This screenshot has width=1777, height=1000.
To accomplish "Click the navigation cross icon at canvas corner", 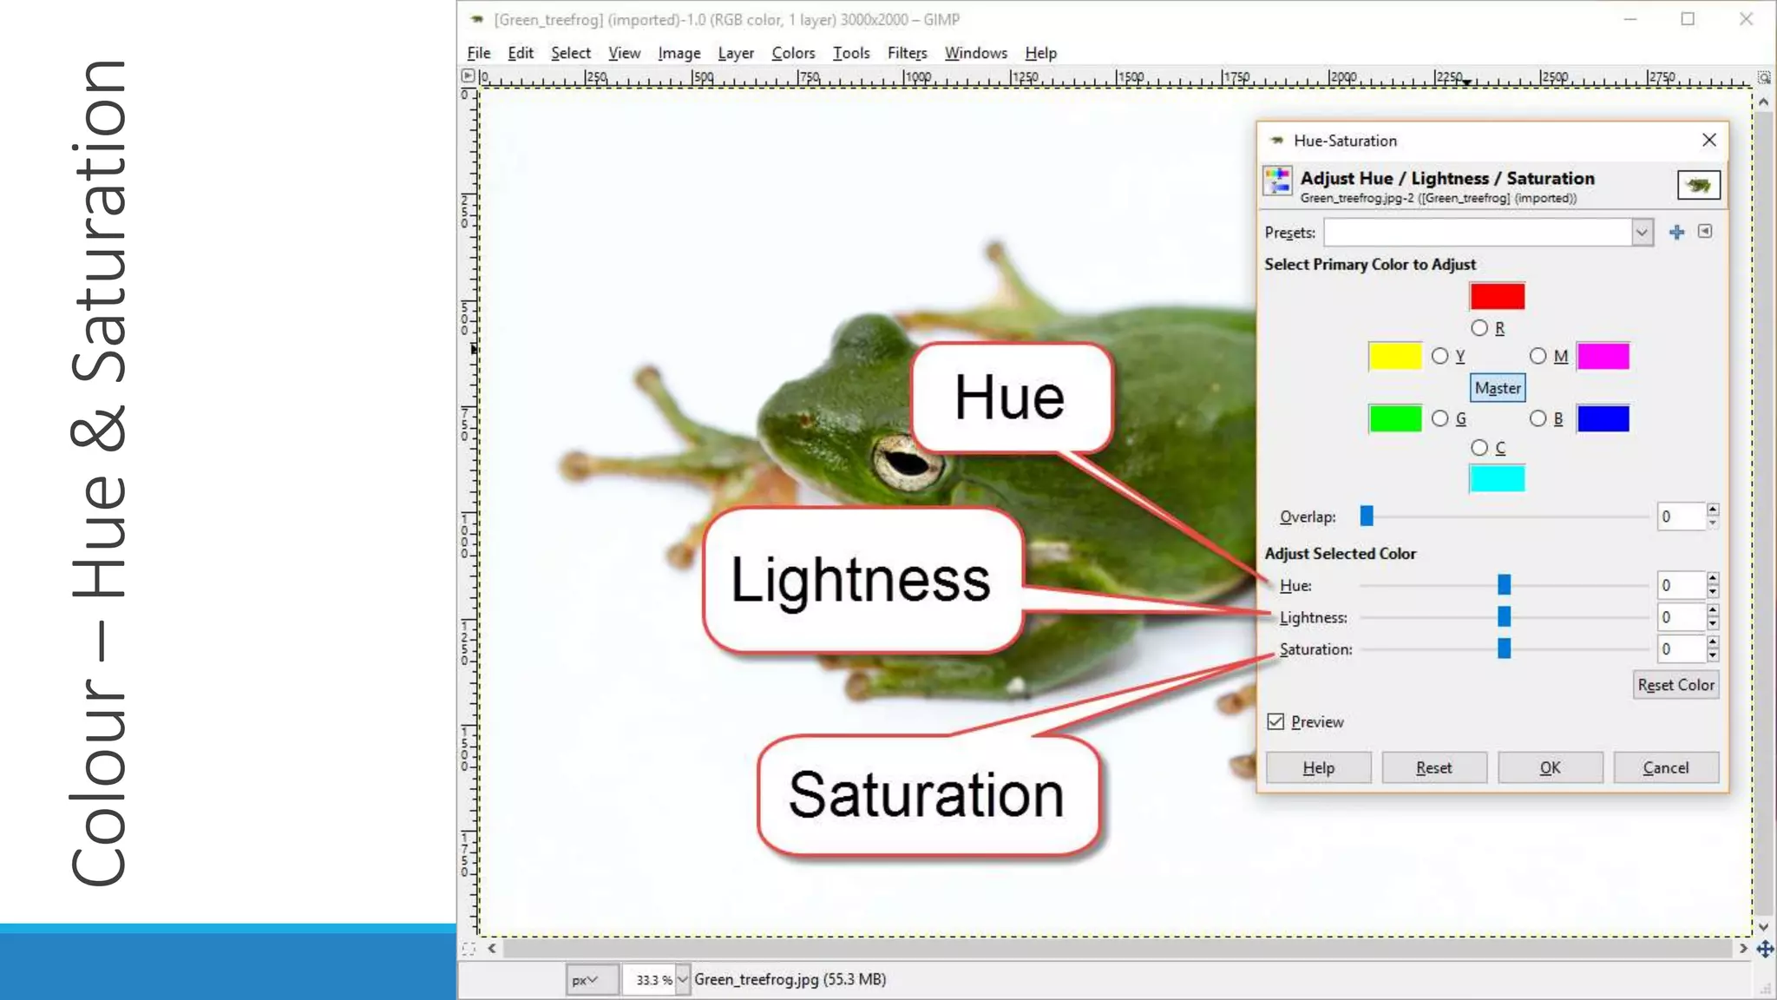I will (1764, 949).
